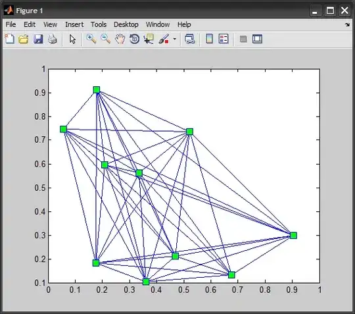Click the leftmost green node near y 0.75
Viewport: 355px width, 314px height.
(x=63, y=129)
